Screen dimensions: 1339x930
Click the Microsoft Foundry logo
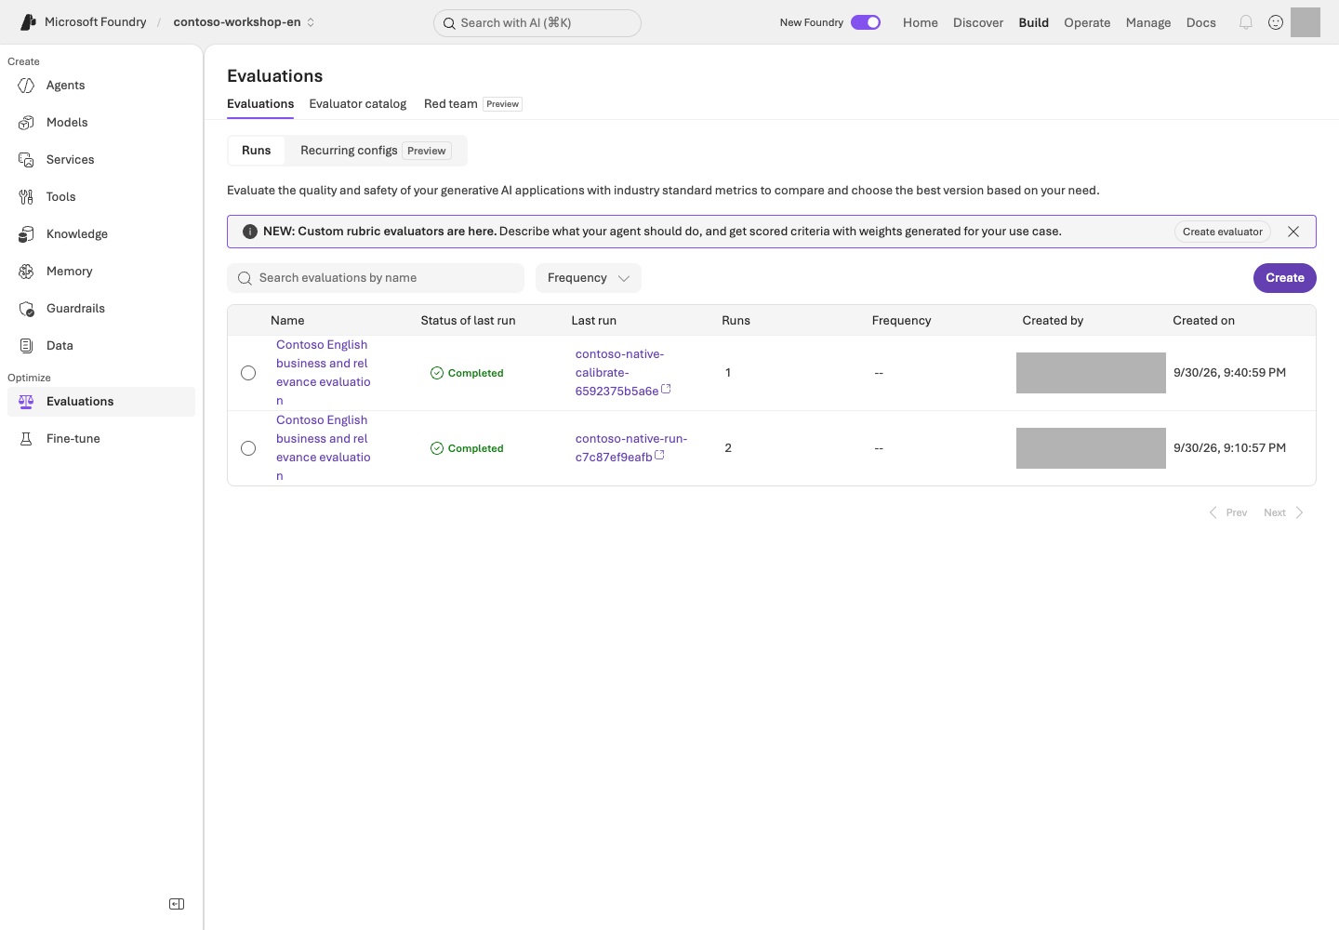click(28, 22)
